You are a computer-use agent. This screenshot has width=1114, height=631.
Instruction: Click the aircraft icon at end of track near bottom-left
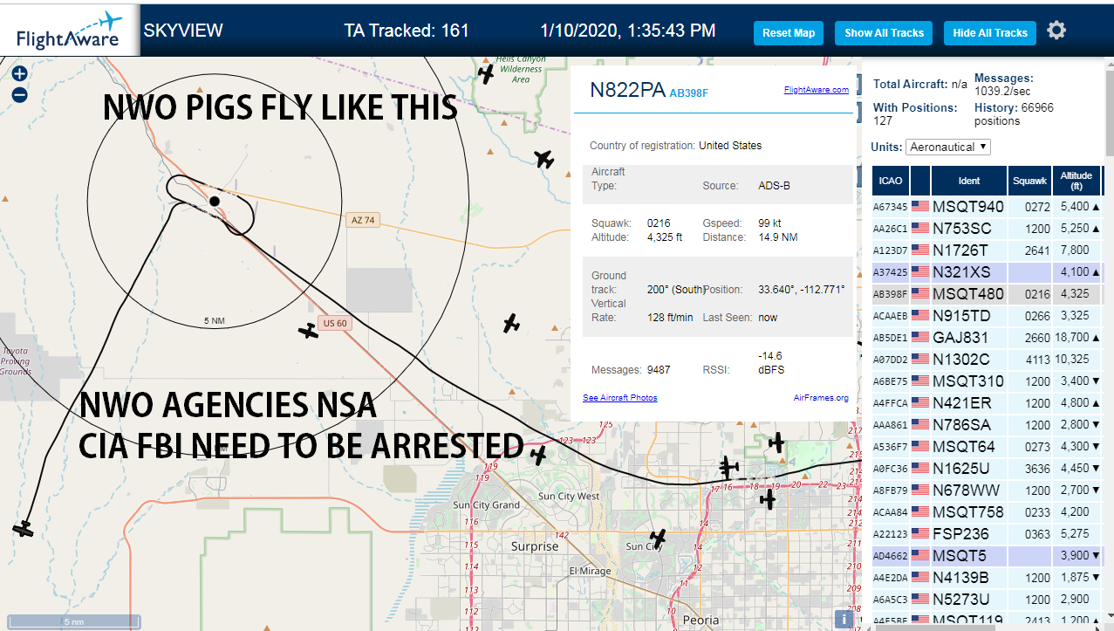pos(23,529)
